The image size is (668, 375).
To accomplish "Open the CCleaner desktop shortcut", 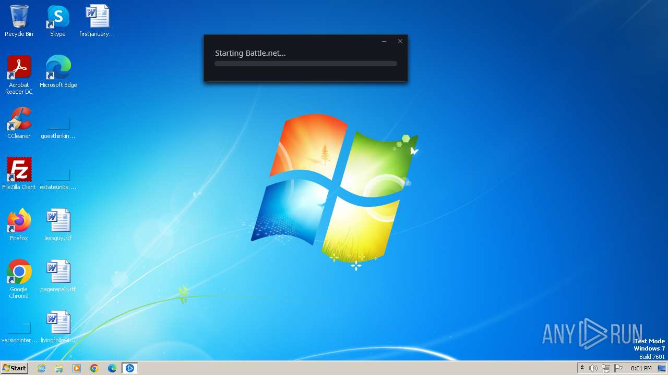I will coord(19,123).
